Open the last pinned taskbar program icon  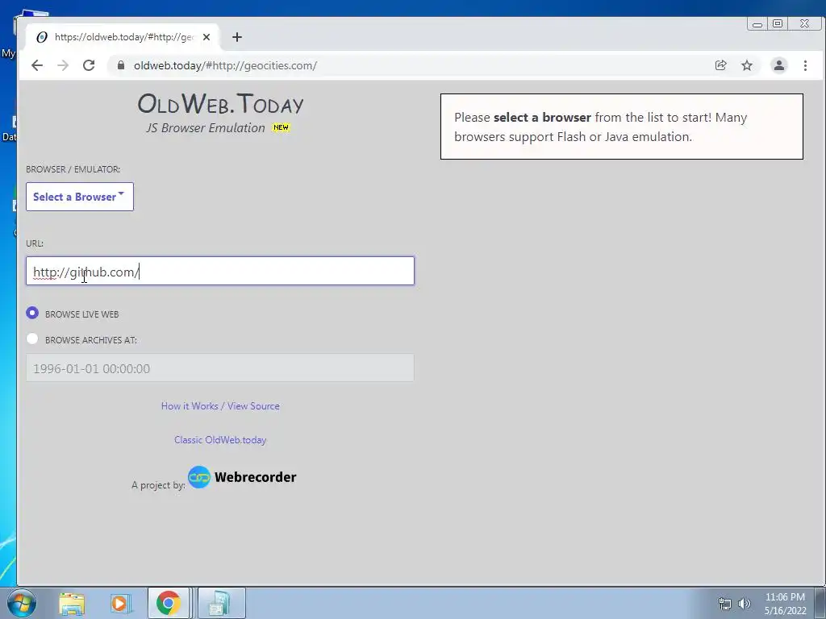(221, 603)
